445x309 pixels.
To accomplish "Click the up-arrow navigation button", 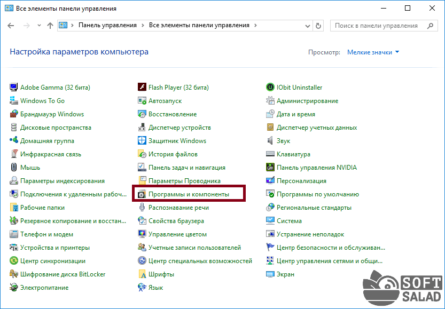I will pyautogui.click(x=50, y=26).
